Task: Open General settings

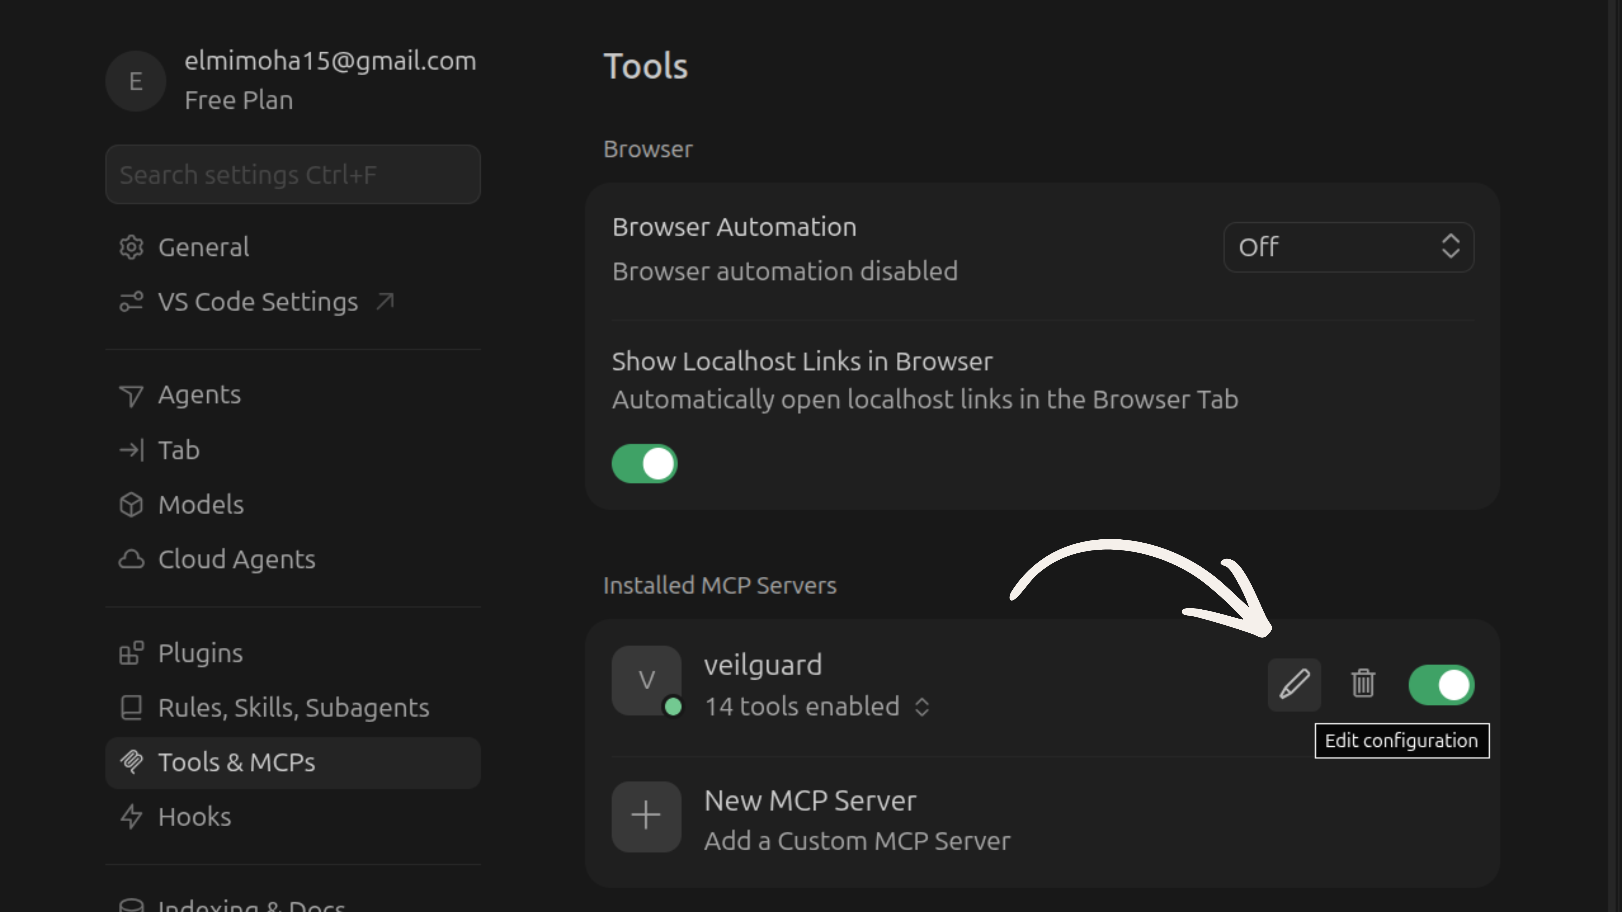Action: click(293, 247)
